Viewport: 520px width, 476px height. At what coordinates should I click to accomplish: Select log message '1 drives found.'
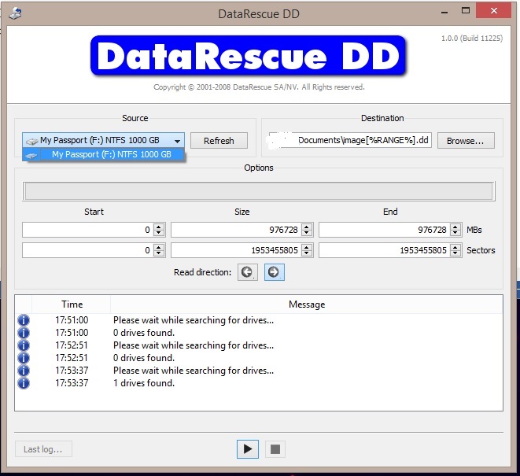[144, 383]
